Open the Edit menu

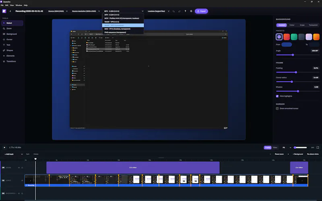[x=7, y=5]
